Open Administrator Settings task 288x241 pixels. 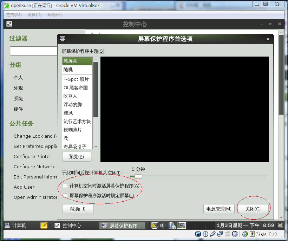[x=35, y=197]
